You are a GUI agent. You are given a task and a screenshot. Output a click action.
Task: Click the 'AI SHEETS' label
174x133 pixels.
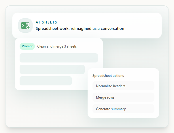tap(46, 22)
